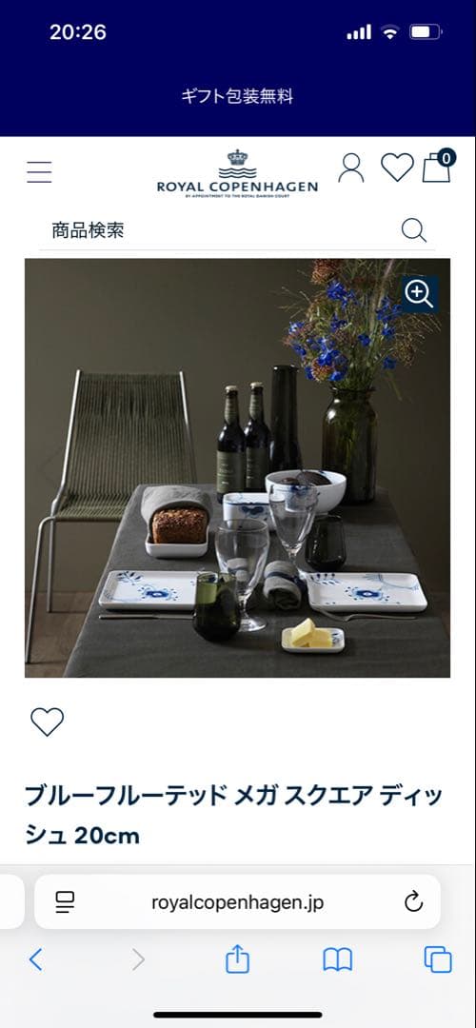
Task: Click the Royal Copenhagen logo
Action: tap(237, 174)
